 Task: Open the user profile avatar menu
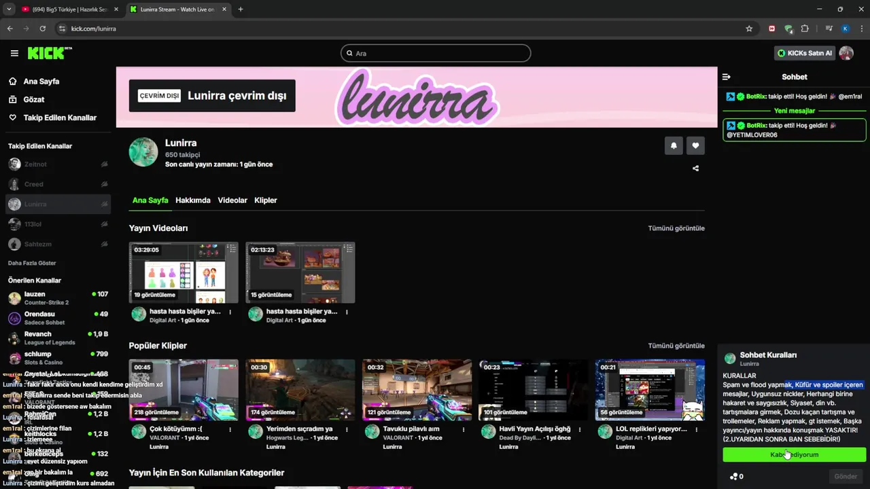pos(846,53)
